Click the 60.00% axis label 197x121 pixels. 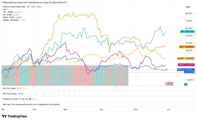coord(189,28)
